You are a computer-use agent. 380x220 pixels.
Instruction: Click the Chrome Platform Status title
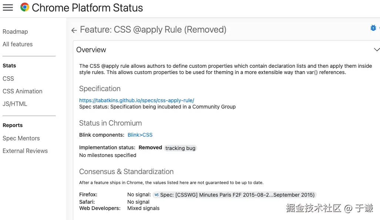point(87,7)
